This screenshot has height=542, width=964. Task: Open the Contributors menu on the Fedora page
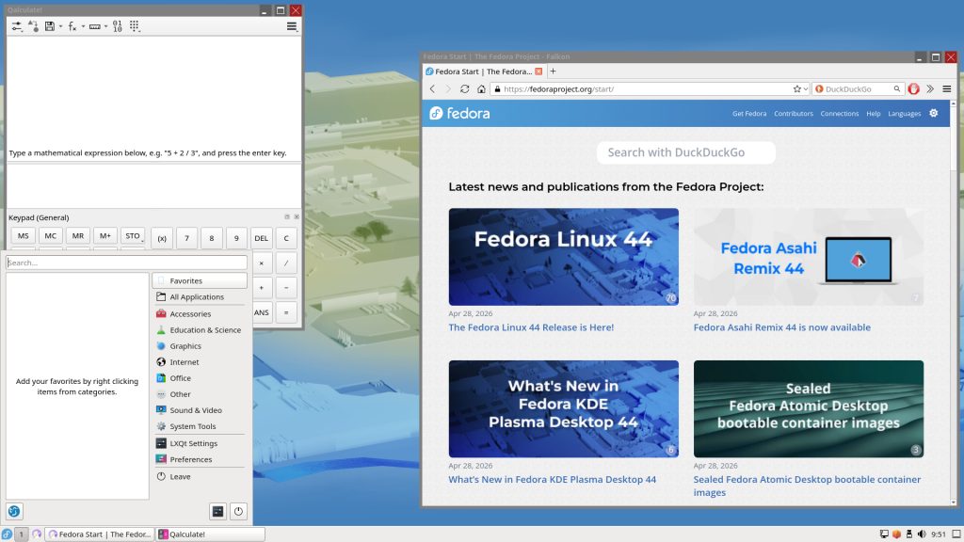(794, 114)
